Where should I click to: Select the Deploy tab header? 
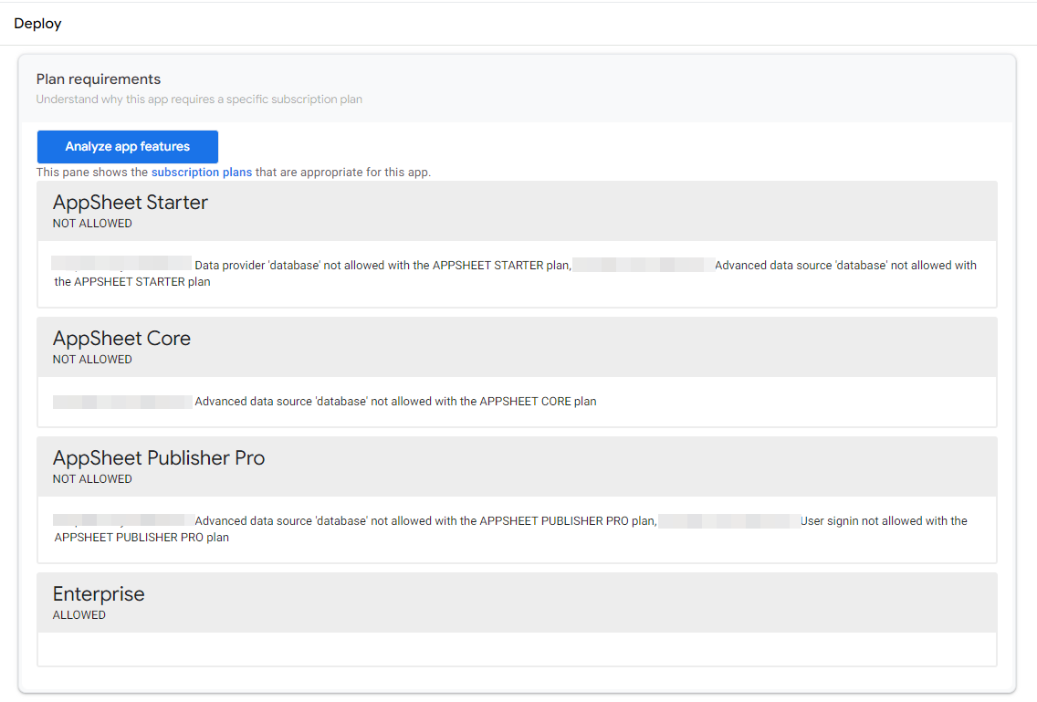[37, 23]
